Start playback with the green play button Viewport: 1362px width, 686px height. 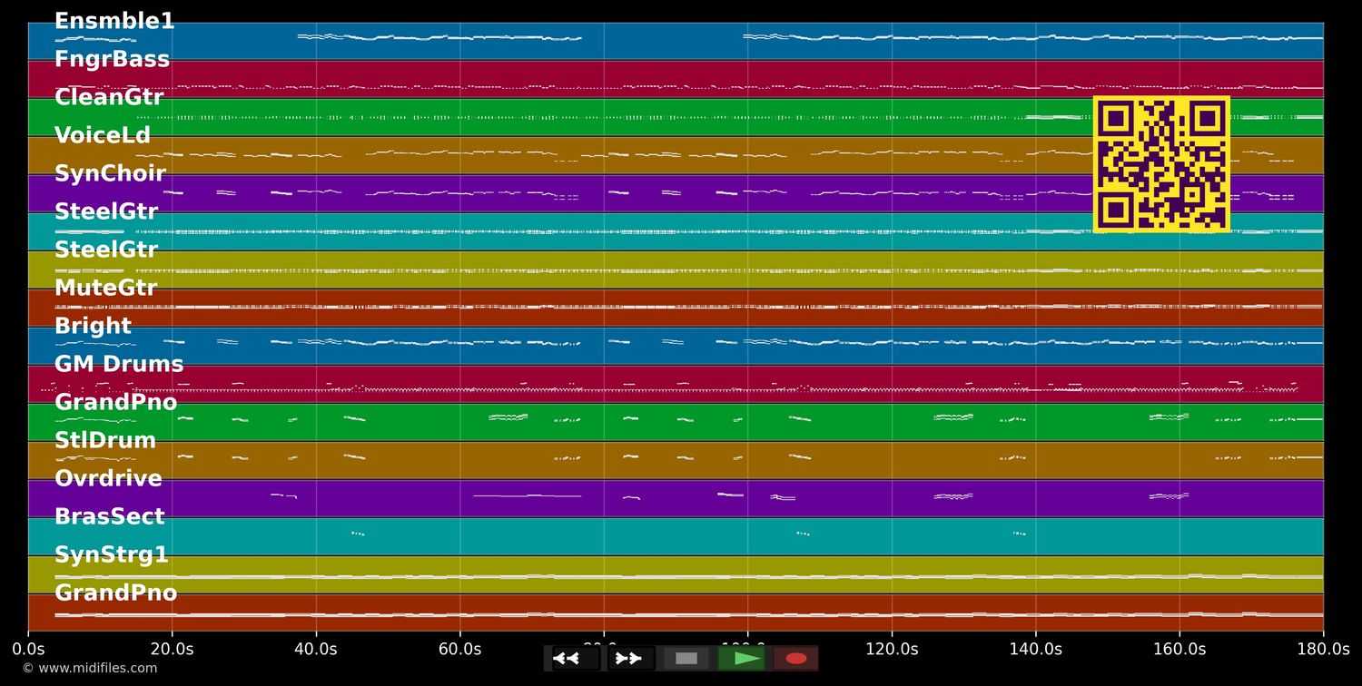coord(741,658)
